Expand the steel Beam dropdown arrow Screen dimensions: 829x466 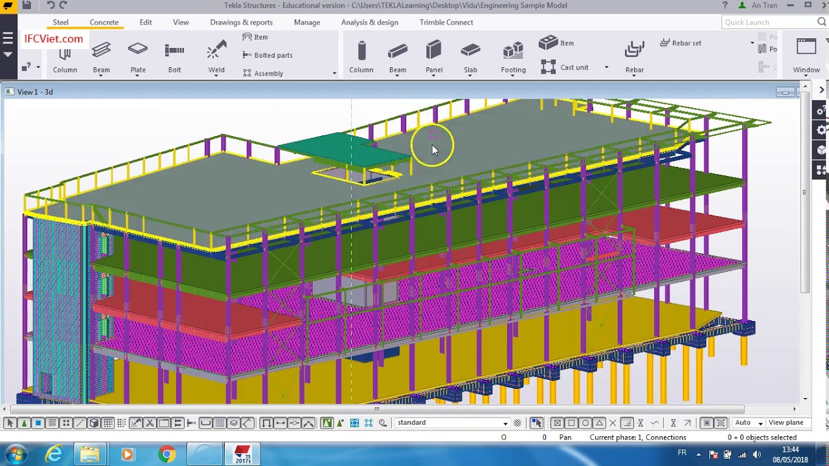(101, 76)
